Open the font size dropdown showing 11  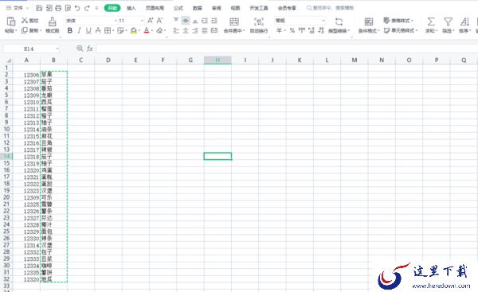coord(142,21)
